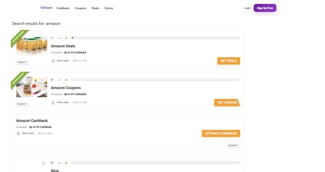Click the ACTIVATE CASHBACK button
The image size is (325, 172).
pyautogui.click(x=221, y=133)
